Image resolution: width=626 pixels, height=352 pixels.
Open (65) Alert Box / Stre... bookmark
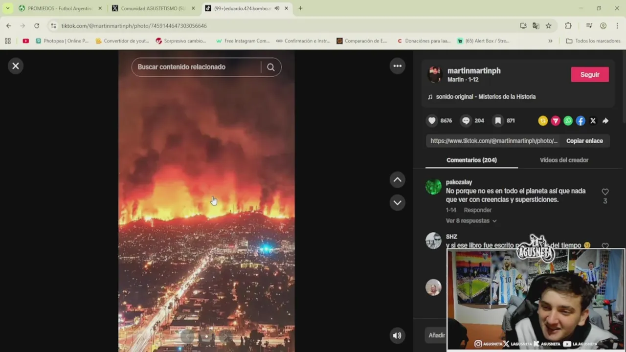click(x=483, y=41)
